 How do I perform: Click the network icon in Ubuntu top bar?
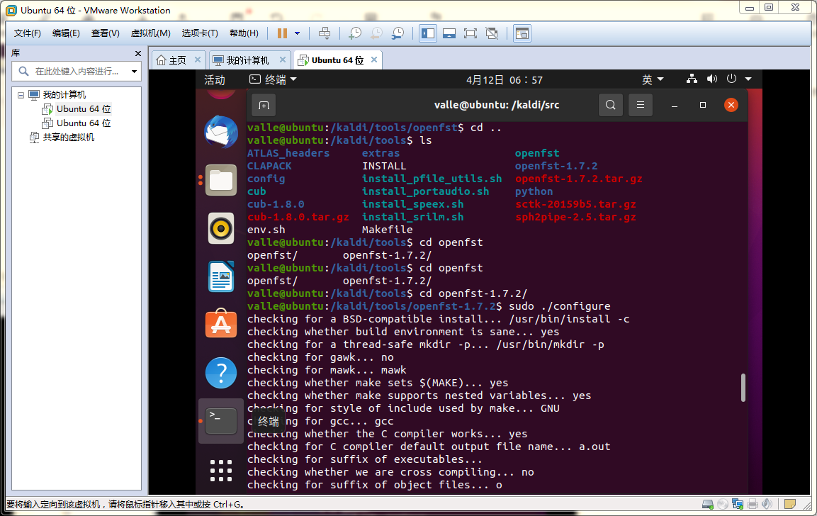click(692, 79)
